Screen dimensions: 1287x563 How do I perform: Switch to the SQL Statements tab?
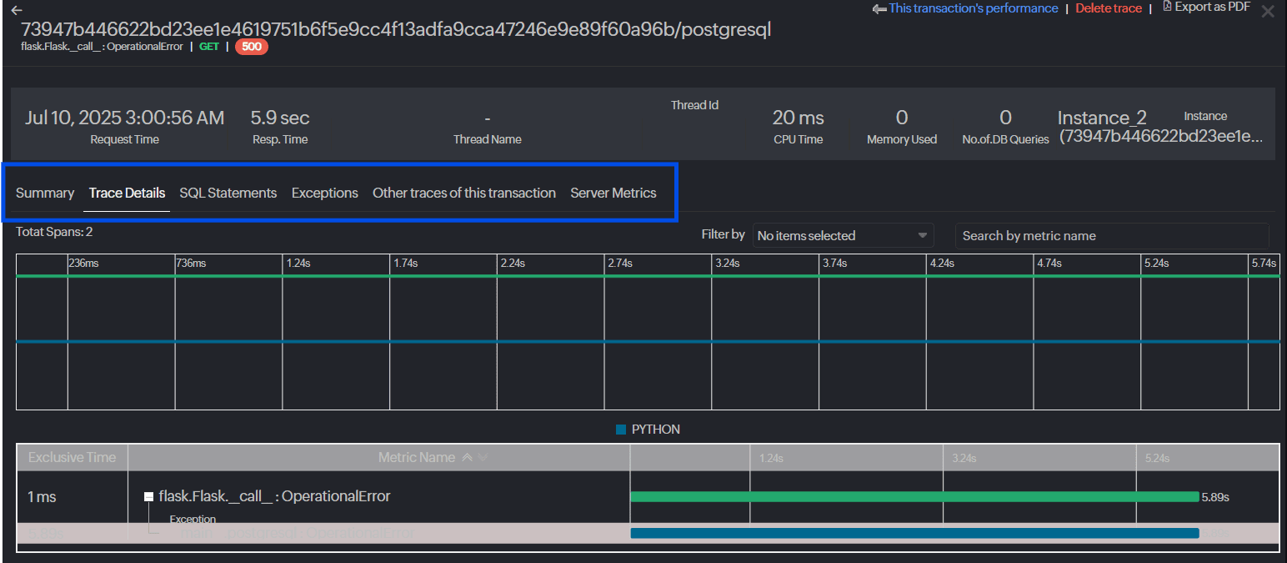click(x=228, y=193)
